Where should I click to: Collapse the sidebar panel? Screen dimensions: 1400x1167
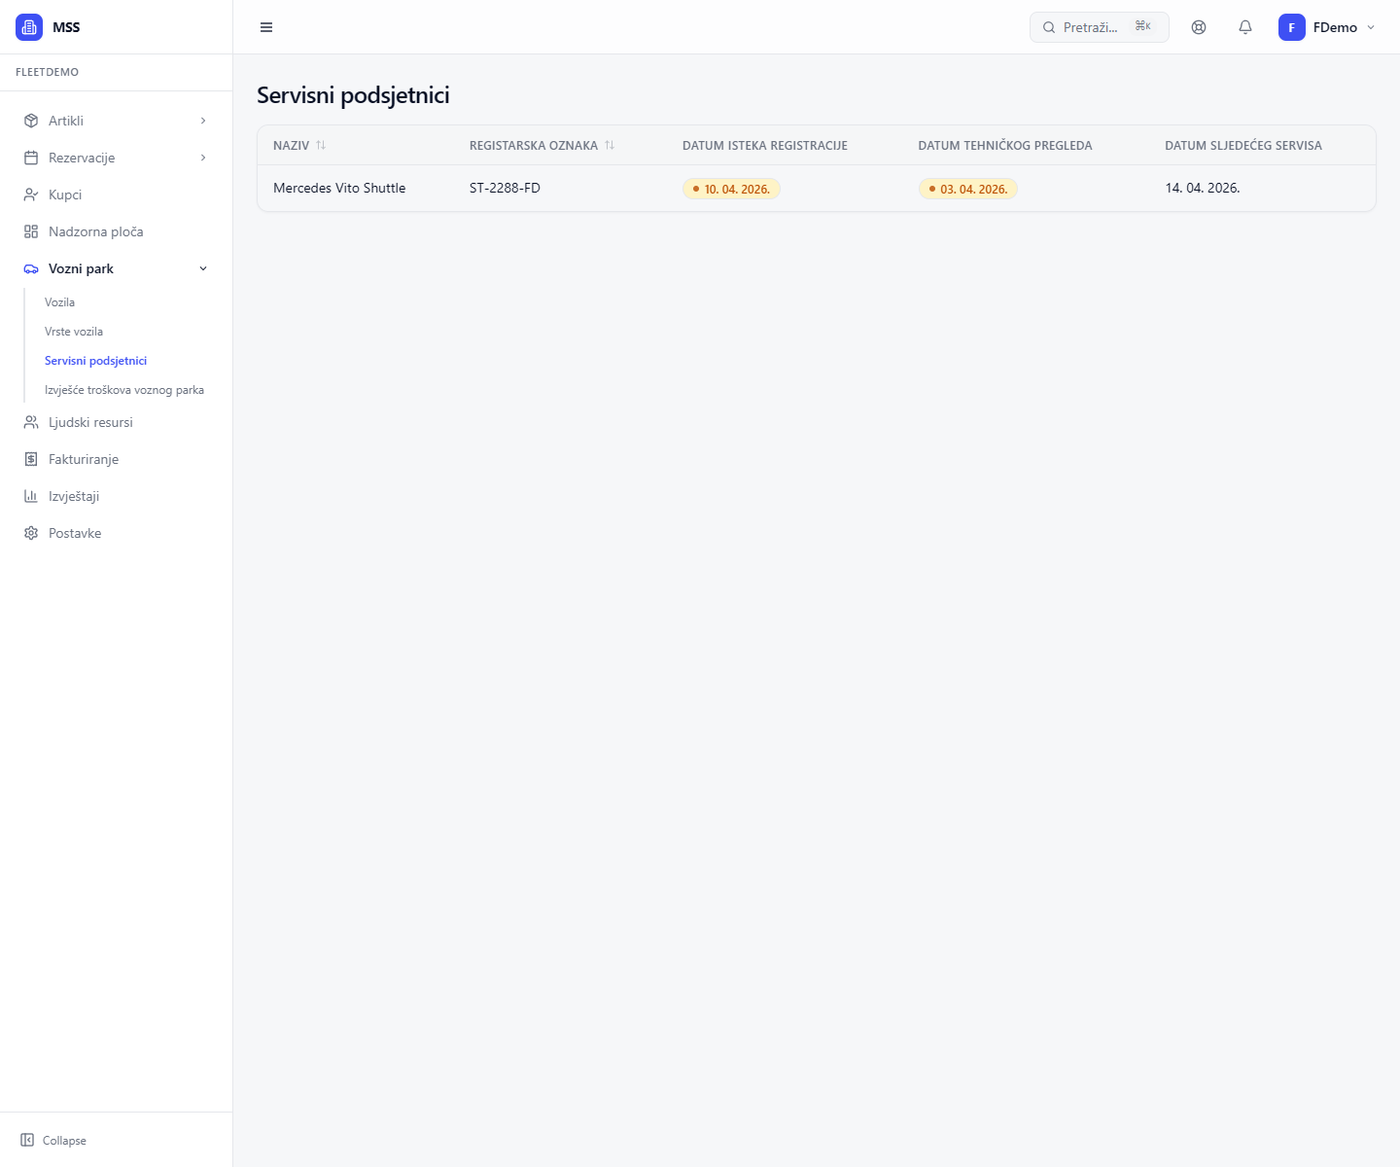(x=54, y=1140)
